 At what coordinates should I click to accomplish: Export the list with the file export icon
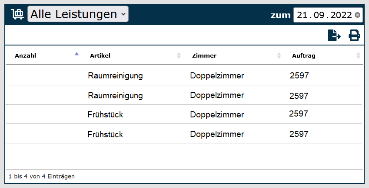334,35
